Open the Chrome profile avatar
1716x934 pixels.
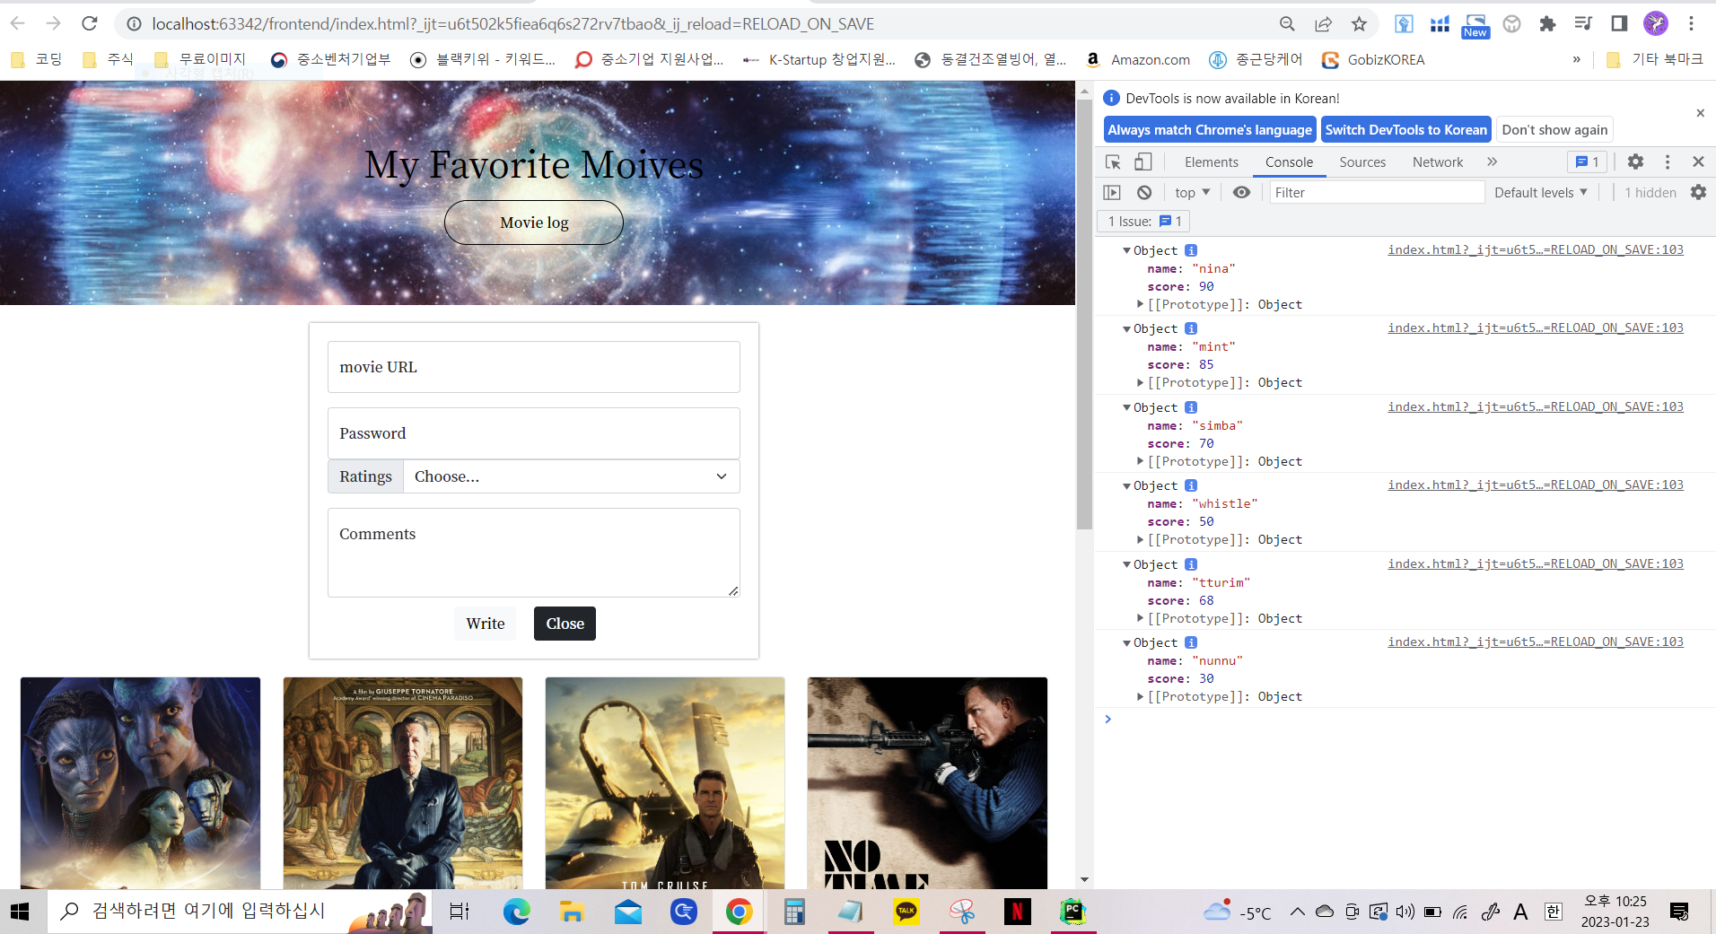pos(1655,24)
